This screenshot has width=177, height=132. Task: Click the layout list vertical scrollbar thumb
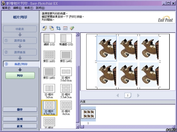(x=77, y=94)
